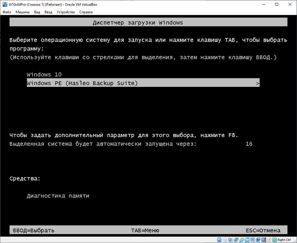Image resolution: width=297 pixels, height=243 pixels.
Task: Select Диагностика памяти tool
Action: [x=58, y=196]
